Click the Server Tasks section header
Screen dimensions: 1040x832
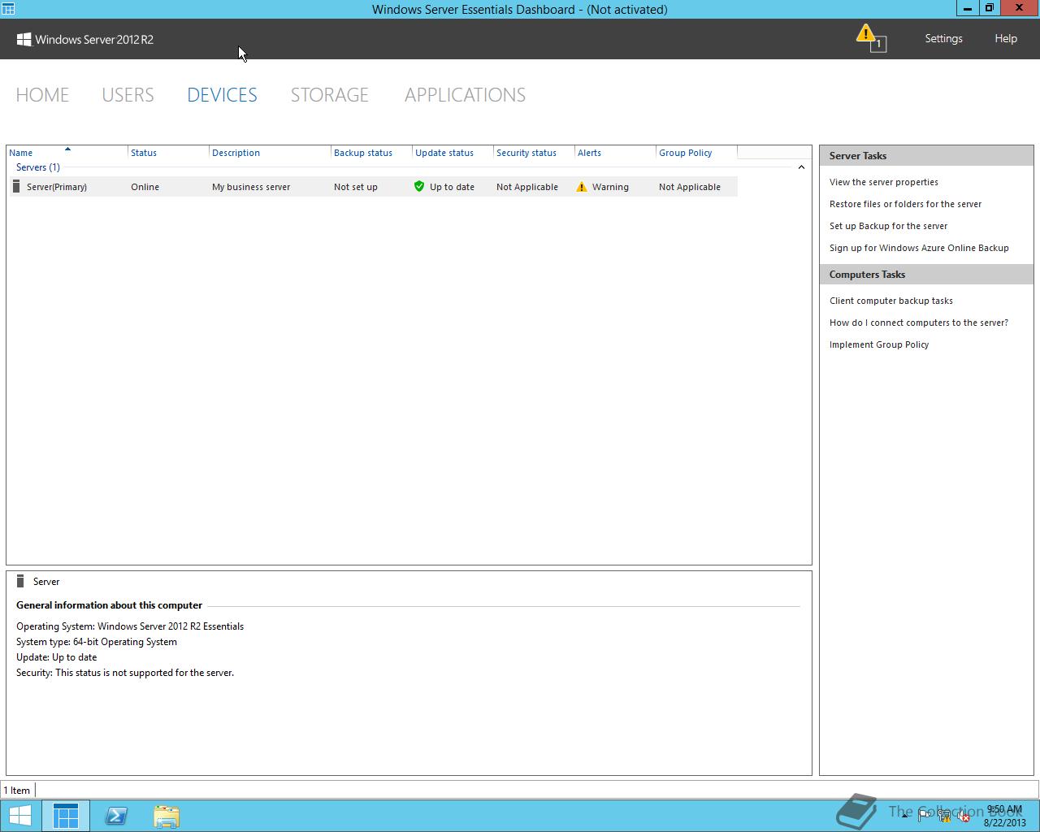926,156
